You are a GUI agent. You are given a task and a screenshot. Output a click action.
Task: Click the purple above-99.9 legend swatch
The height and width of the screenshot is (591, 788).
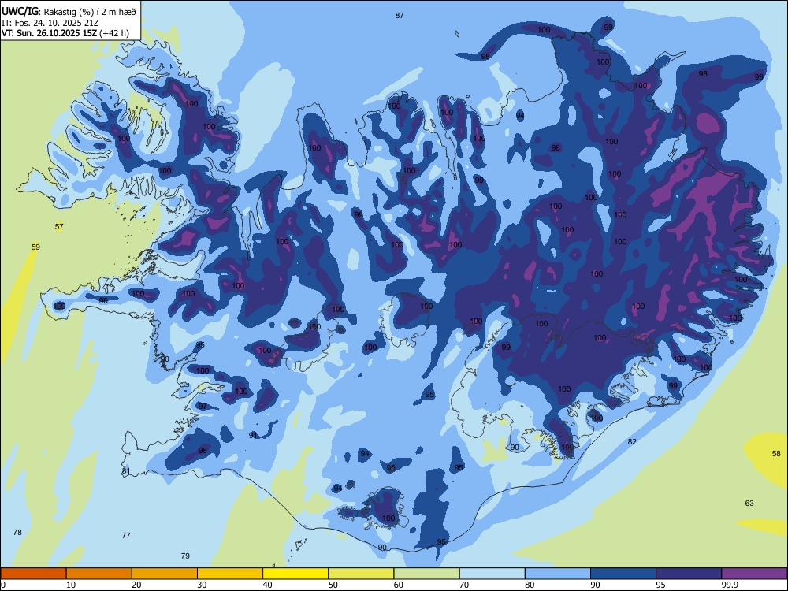click(754, 574)
